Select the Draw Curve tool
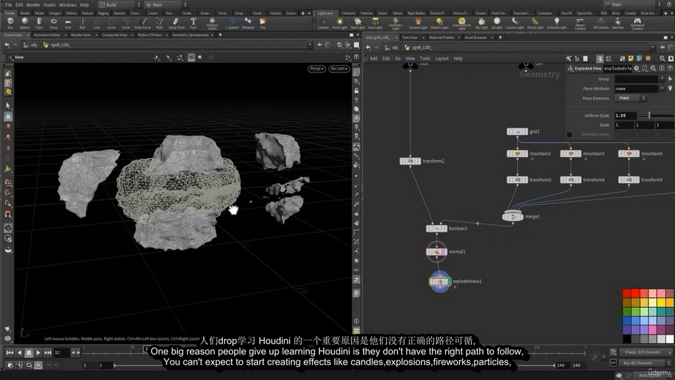 142,23
